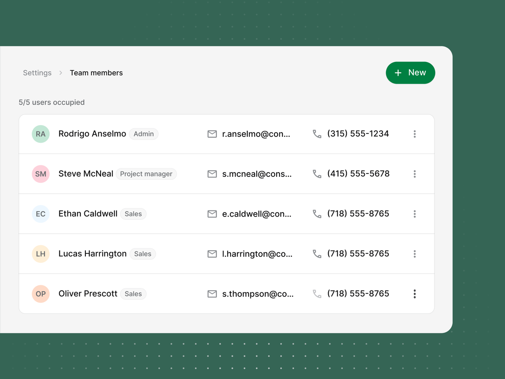Image resolution: width=505 pixels, height=379 pixels.
Task: Click the Sales badge next to Ethan Caldwell
Action: pos(133,214)
